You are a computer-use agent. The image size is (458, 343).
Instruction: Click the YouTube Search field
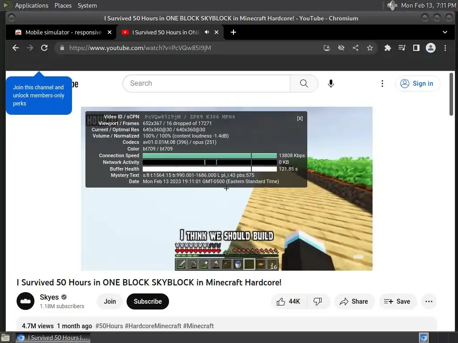tap(206, 84)
